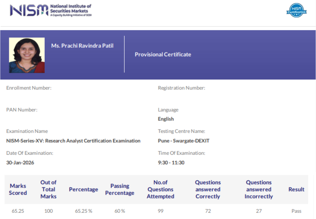Select the Enrollment Number field
This screenshot has height=219, width=316.
click(29, 88)
